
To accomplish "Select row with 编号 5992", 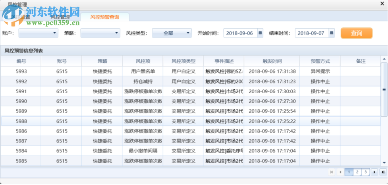I will point(191,81).
